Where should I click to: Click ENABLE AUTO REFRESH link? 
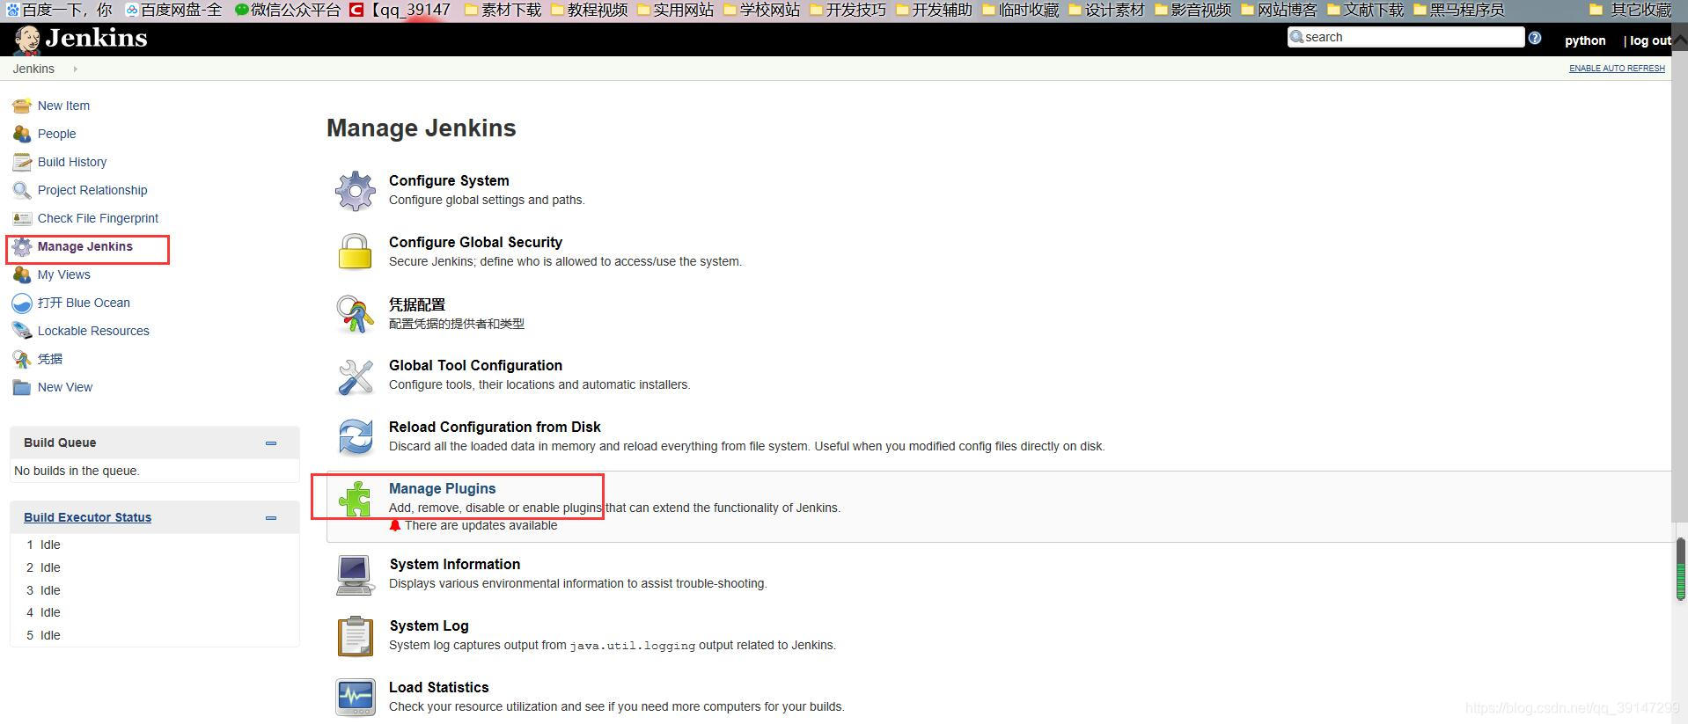click(1617, 69)
